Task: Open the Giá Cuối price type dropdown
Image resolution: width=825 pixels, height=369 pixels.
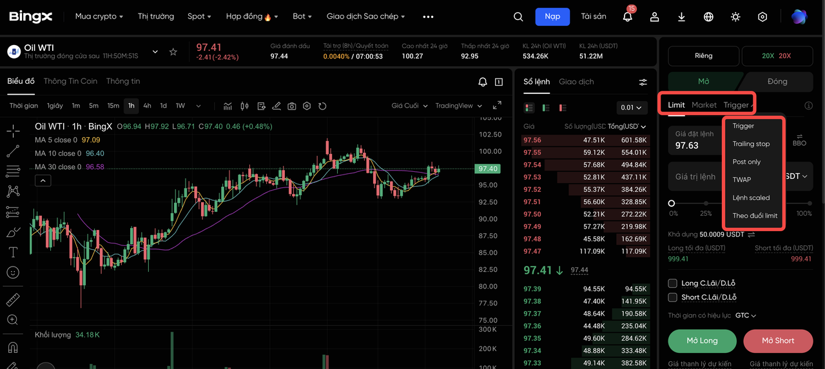Action: click(x=409, y=106)
